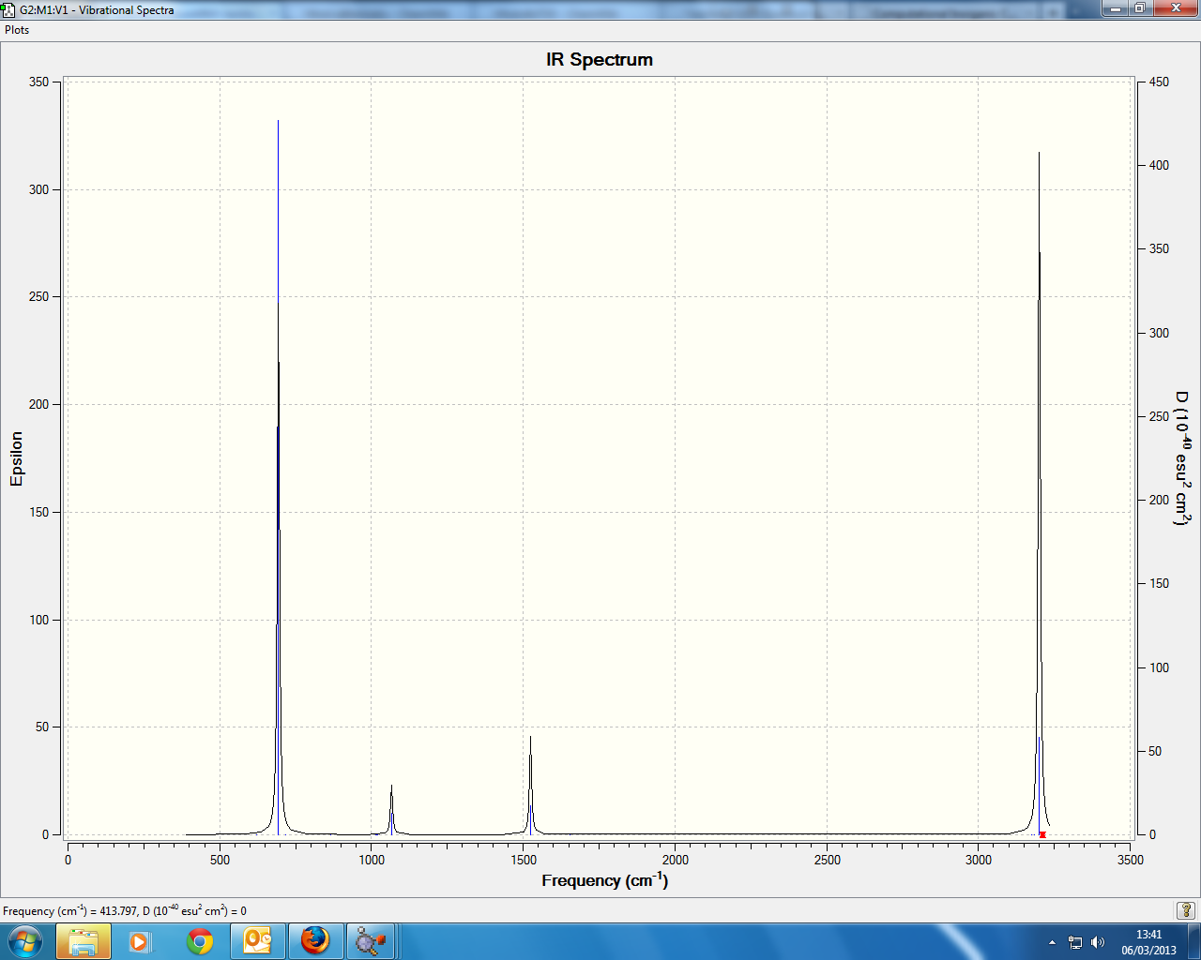Click the small peak just above 1000 cm-1
The height and width of the screenshot is (960, 1201).
pos(391,808)
